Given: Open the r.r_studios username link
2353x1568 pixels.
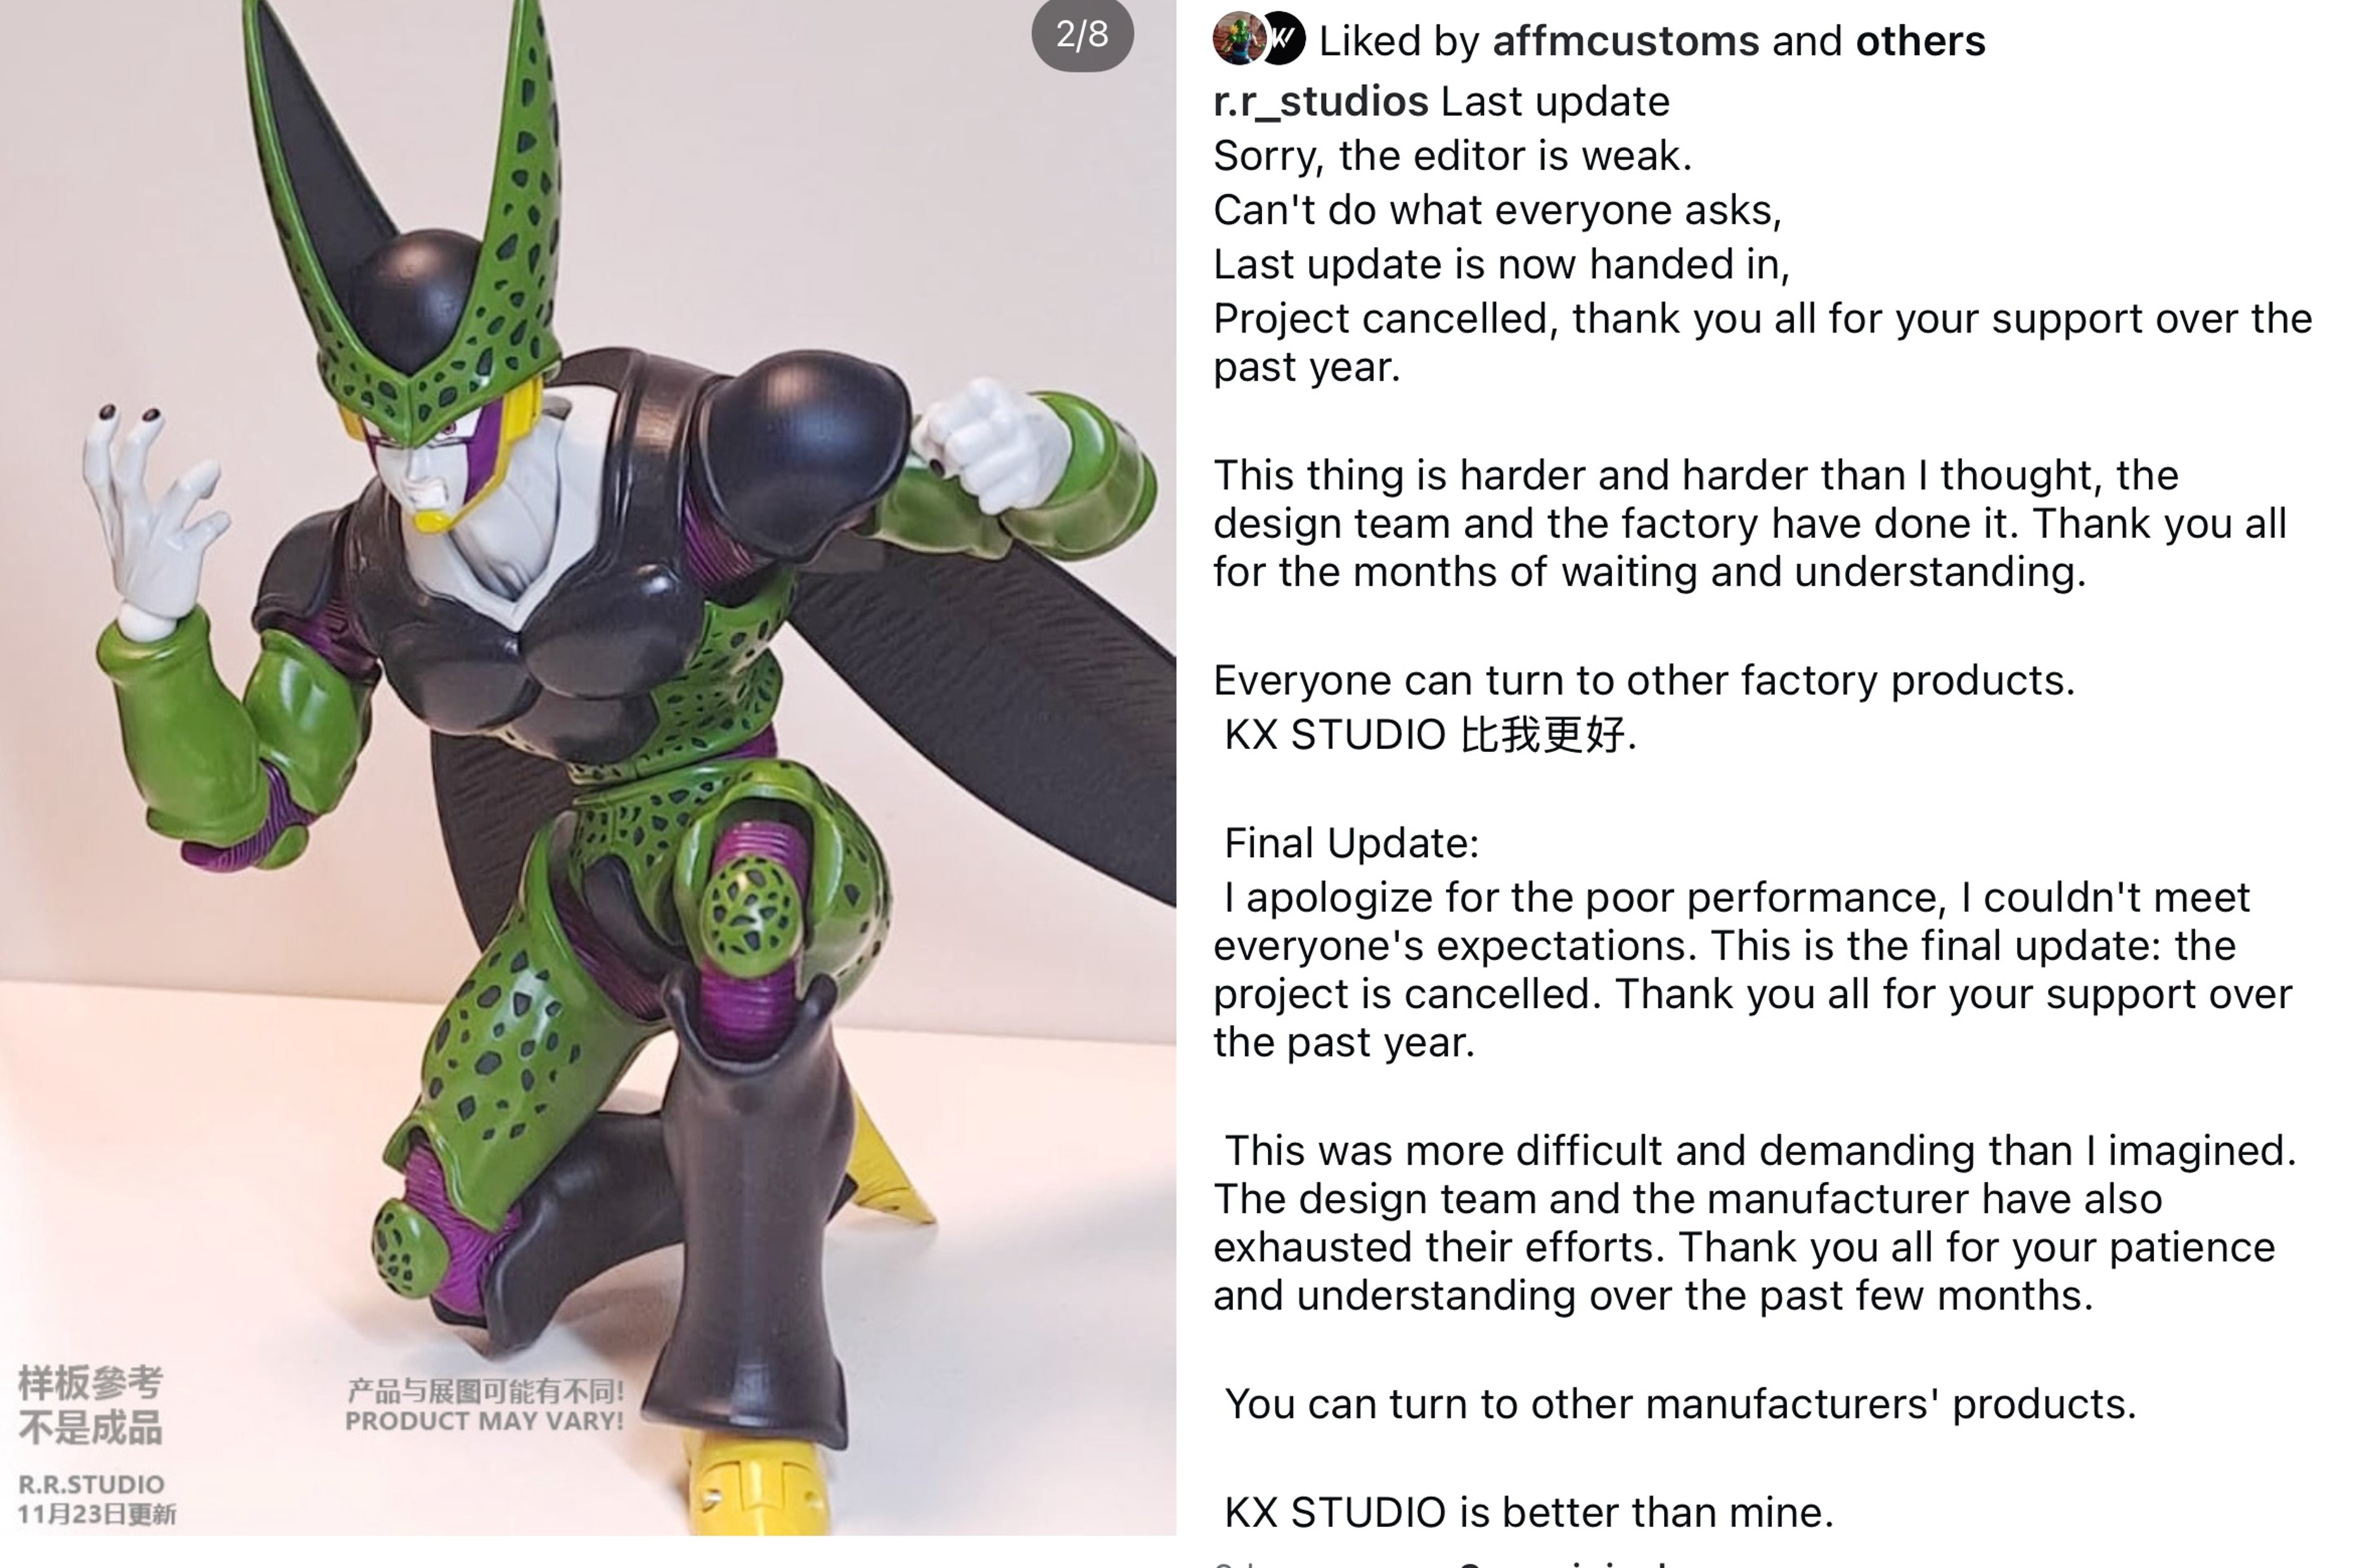Looking at the screenshot, I should (1320, 102).
